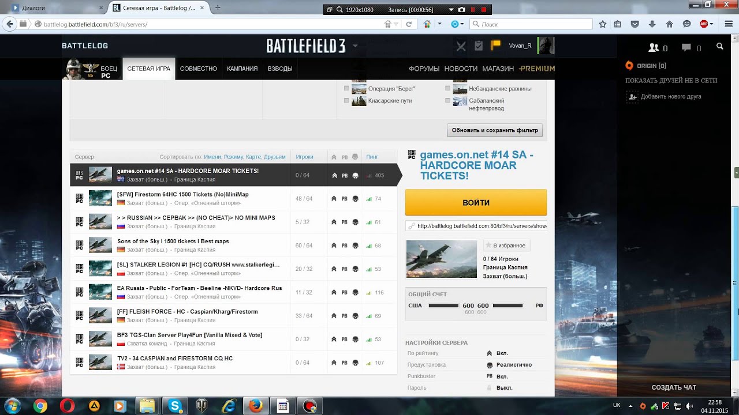Image resolution: width=739 pixels, height=415 pixels.
Task: Click ВОЙТИ join server button
Action: click(476, 203)
